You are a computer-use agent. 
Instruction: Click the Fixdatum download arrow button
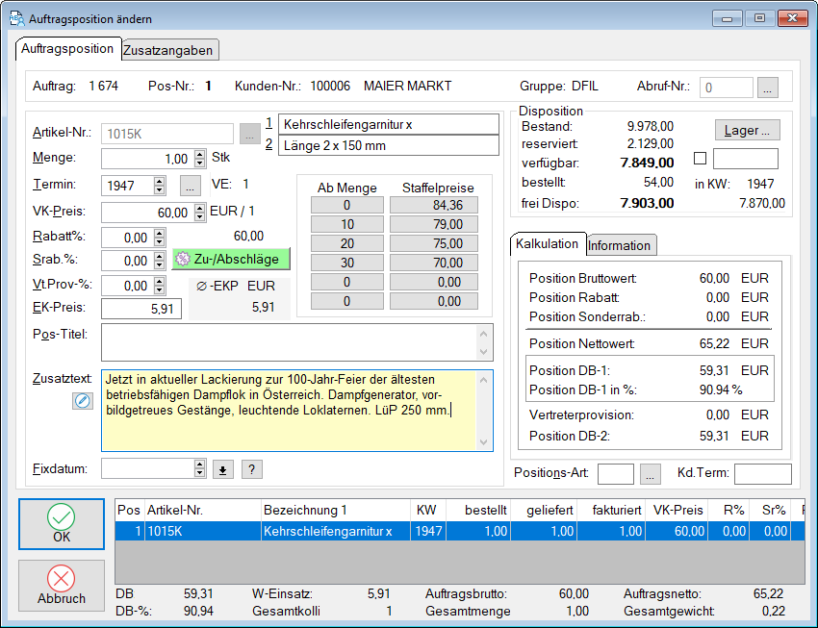pyautogui.click(x=223, y=469)
